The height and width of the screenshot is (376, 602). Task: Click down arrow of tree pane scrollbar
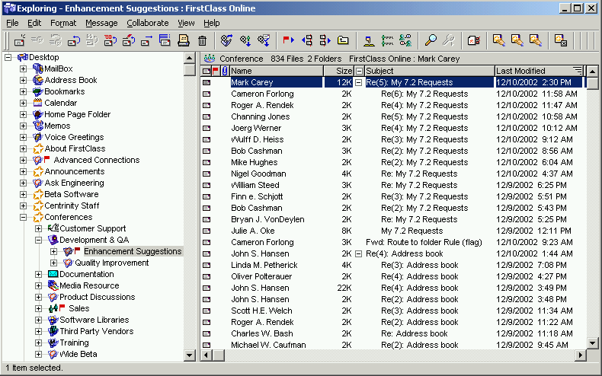(x=189, y=355)
